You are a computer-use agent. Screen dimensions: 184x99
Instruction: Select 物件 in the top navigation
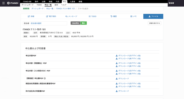[37, 2]
